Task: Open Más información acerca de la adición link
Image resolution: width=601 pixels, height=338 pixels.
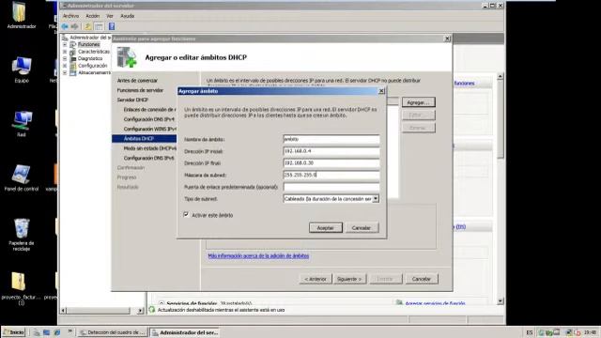Action: pyautogui.click(x=258, y=255)
